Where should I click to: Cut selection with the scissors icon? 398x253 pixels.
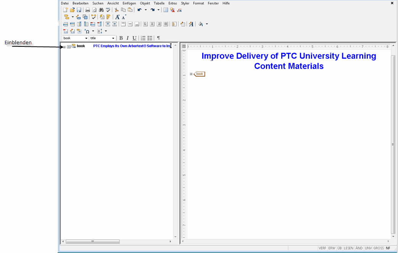[x=116, y=10]
